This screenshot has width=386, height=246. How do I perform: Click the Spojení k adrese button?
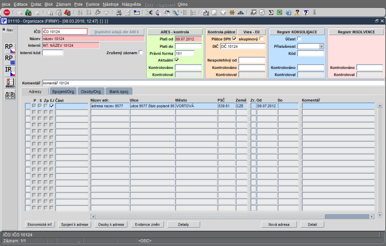coord(75,224)
